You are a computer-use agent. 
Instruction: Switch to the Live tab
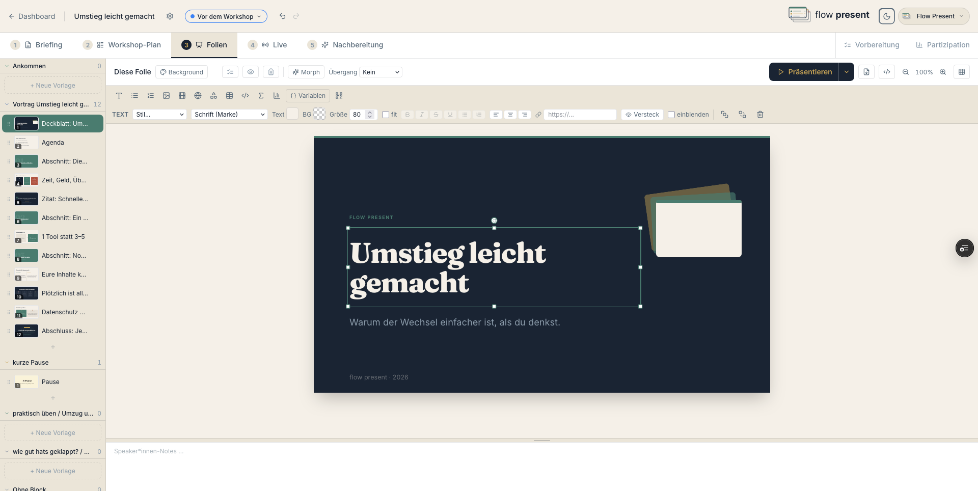coord(267,45)
